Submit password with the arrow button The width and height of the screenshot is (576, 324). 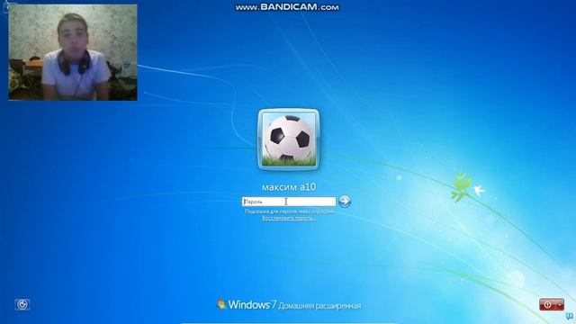click(345, 202)
